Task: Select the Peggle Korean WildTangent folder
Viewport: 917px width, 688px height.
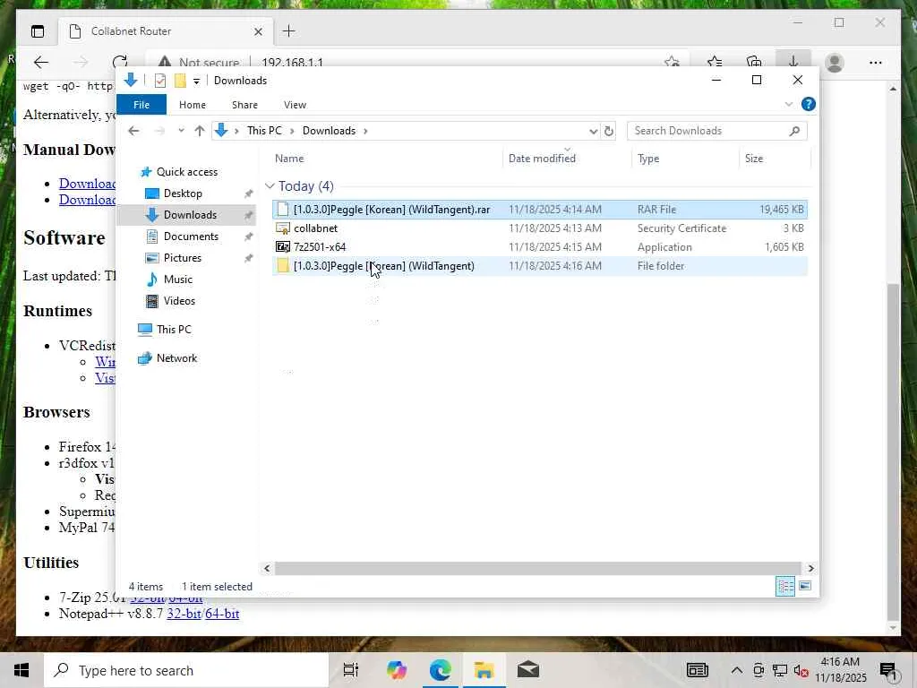Action: (540, 265)
